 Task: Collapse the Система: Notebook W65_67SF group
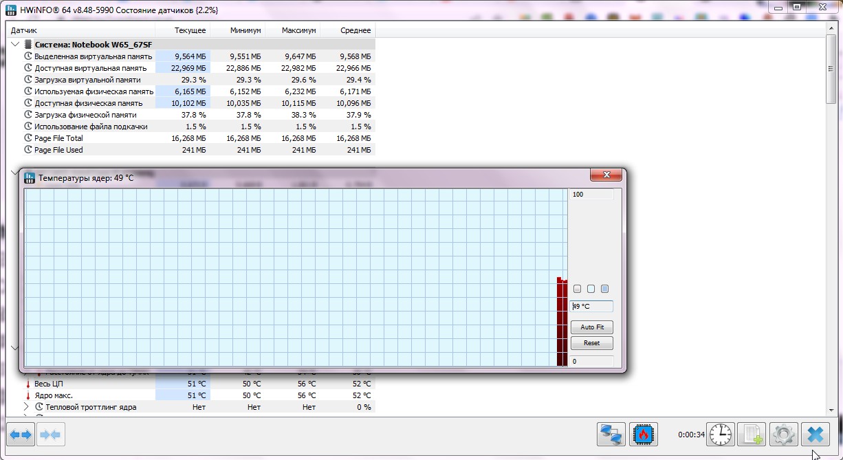click(15, 45)
